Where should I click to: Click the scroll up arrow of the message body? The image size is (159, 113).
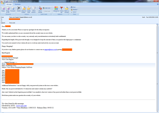(157, 26)
